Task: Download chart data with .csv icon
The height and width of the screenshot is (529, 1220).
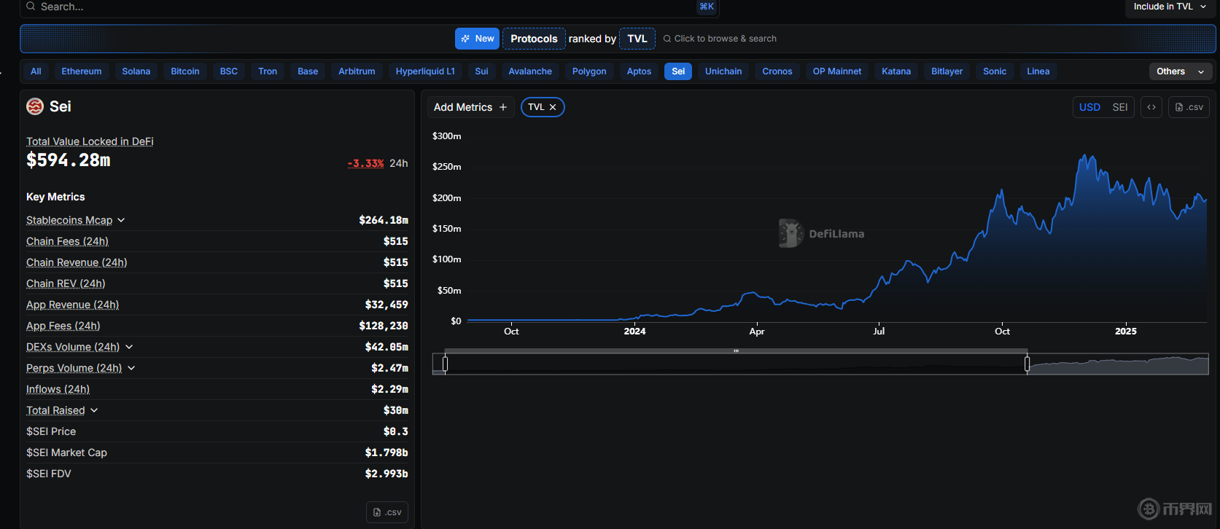Action: 1189,107
